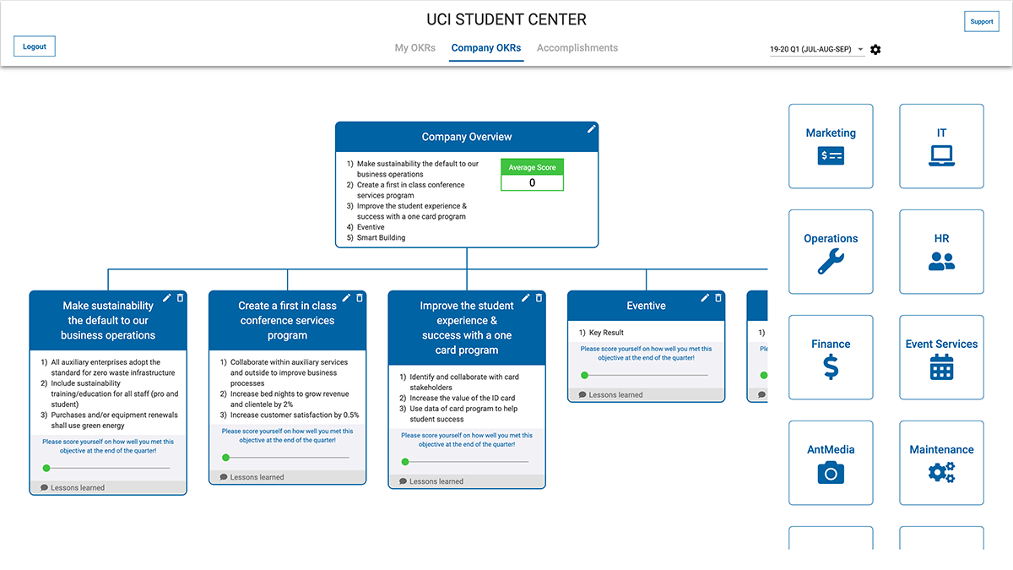Open the Finance dollar tile
Screen dimensions: 1013x570
point(831,357)
